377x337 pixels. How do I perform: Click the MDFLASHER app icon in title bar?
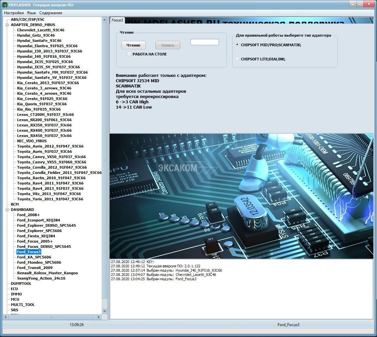(x=5, y=4)
